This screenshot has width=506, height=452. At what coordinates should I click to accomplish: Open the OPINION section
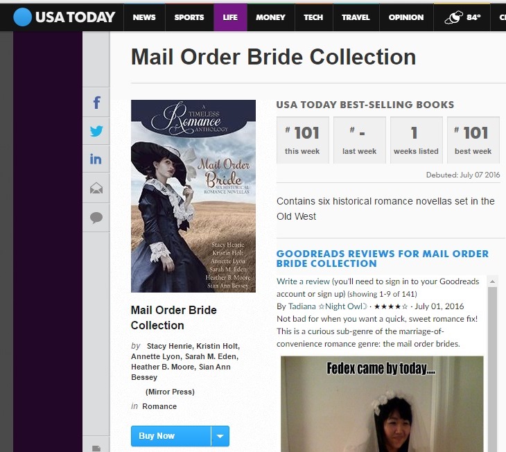pos(406,17)
